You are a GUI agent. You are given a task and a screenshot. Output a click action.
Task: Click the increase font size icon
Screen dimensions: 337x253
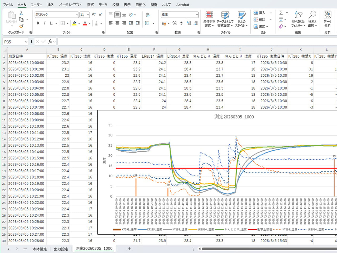pos(93,15)
